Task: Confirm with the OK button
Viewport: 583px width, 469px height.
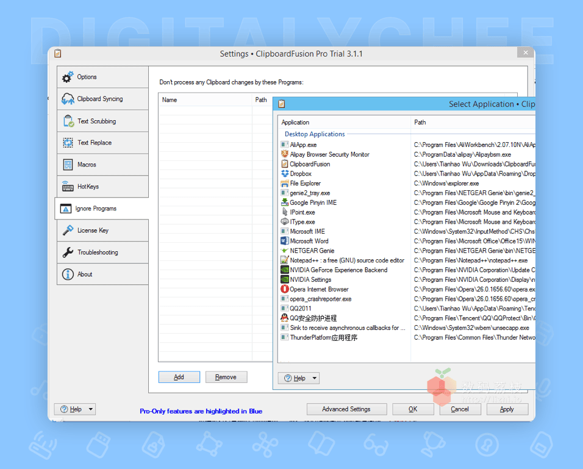Action: pos(413,409)
